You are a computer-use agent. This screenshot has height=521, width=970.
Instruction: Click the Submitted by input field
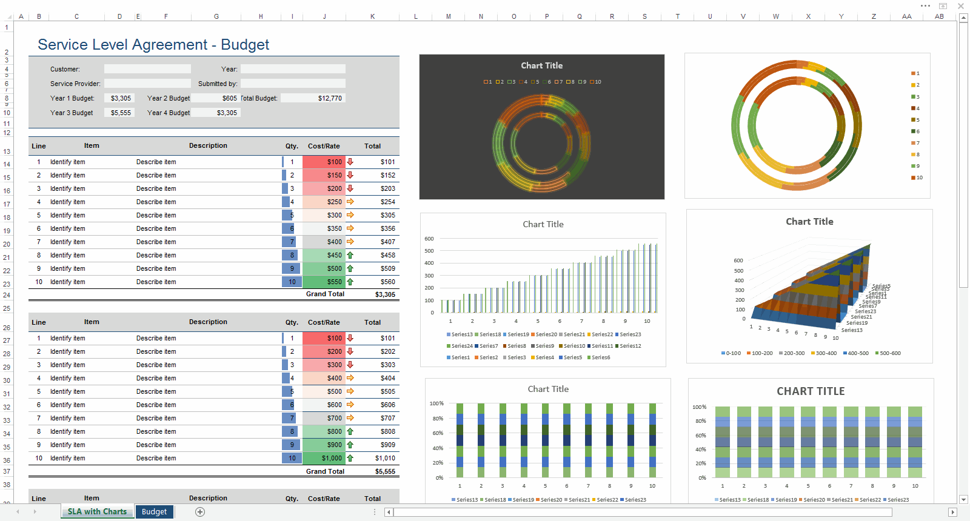pyautogui.click(x=293, y=84)
